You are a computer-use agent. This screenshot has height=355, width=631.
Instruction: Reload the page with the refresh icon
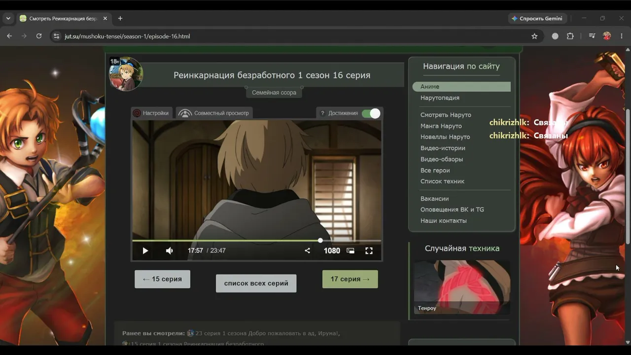[x=39, y=36]
